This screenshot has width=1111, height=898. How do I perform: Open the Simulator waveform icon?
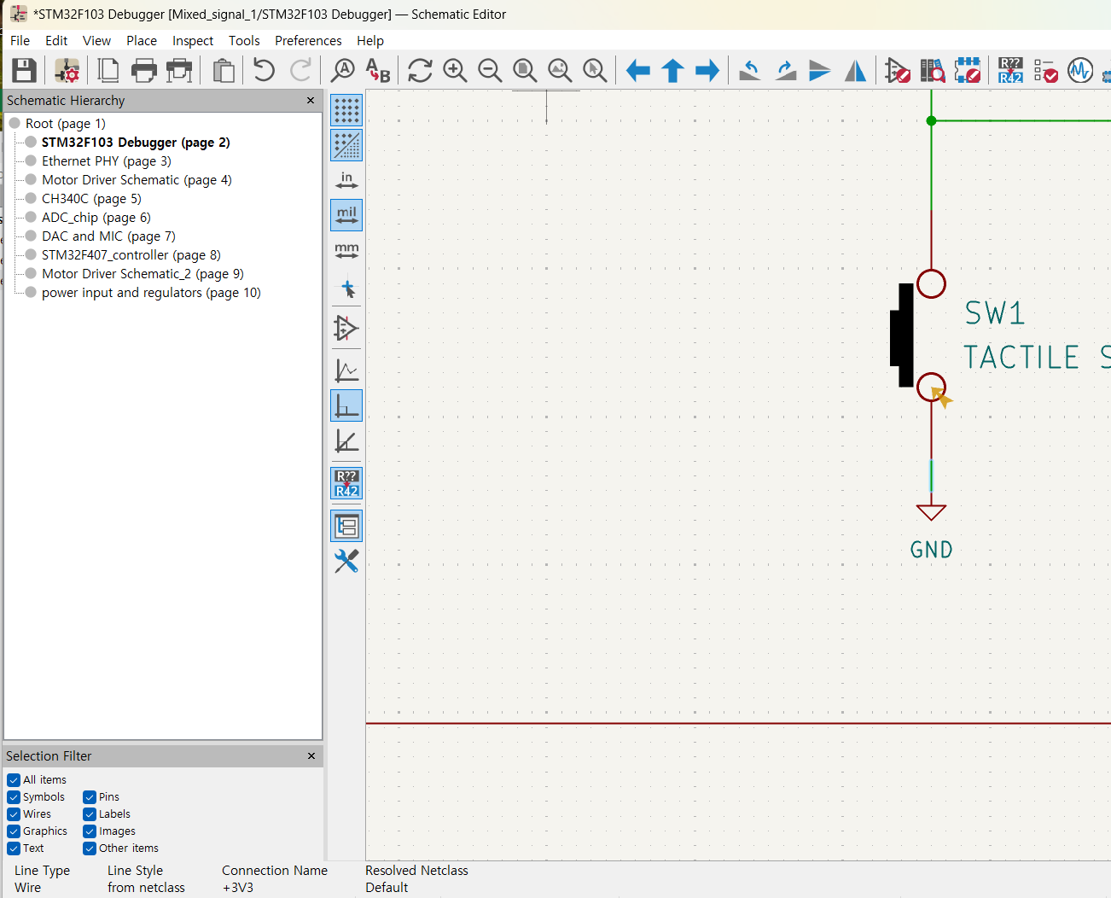tap(1080, 70)
